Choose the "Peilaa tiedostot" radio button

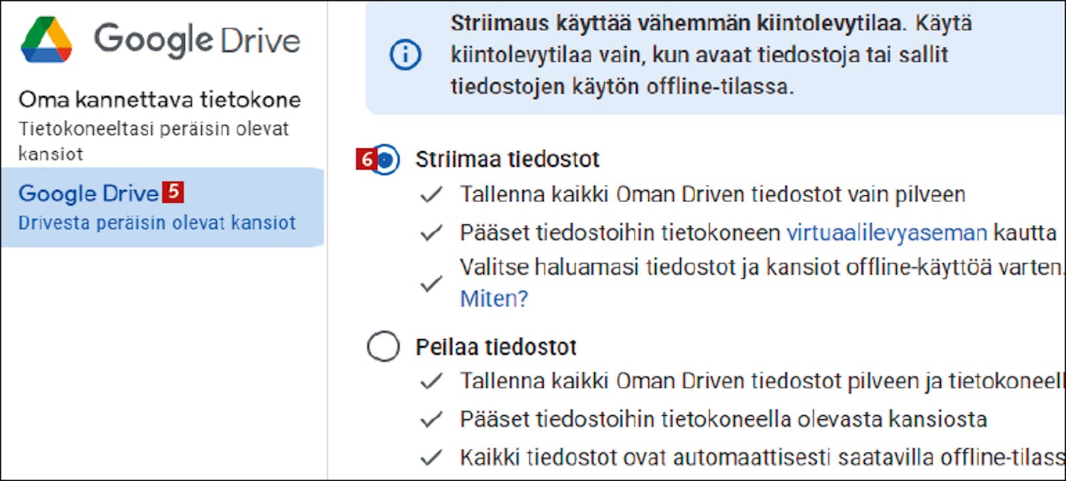click(x=383, y=347)
